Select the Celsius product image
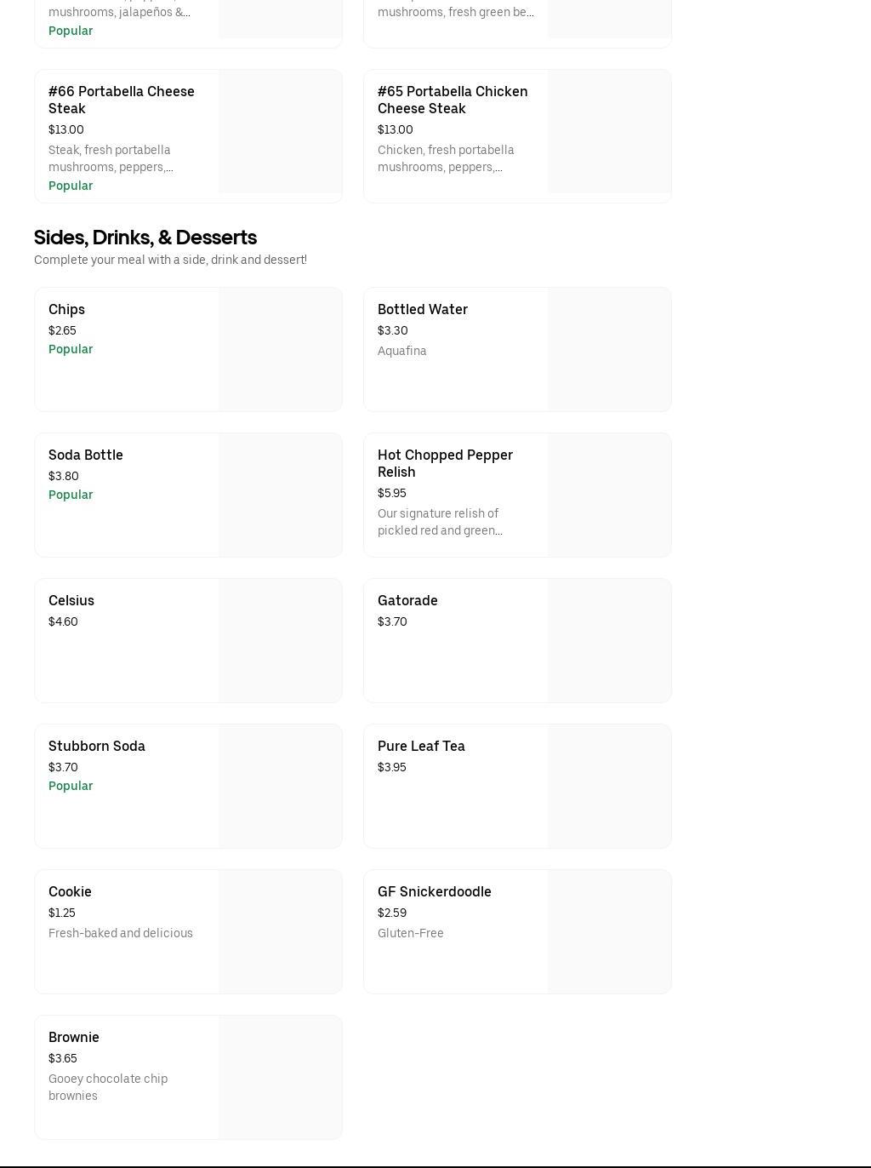871x1168 pixels. (x=280, y=640)
